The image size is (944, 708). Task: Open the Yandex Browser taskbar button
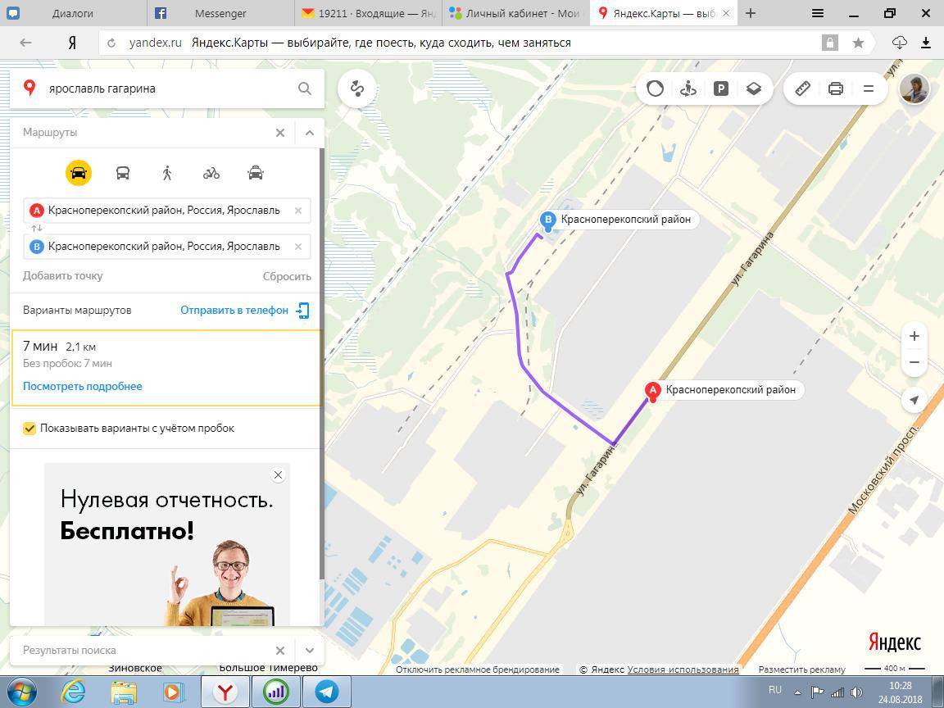click(225, 692)
